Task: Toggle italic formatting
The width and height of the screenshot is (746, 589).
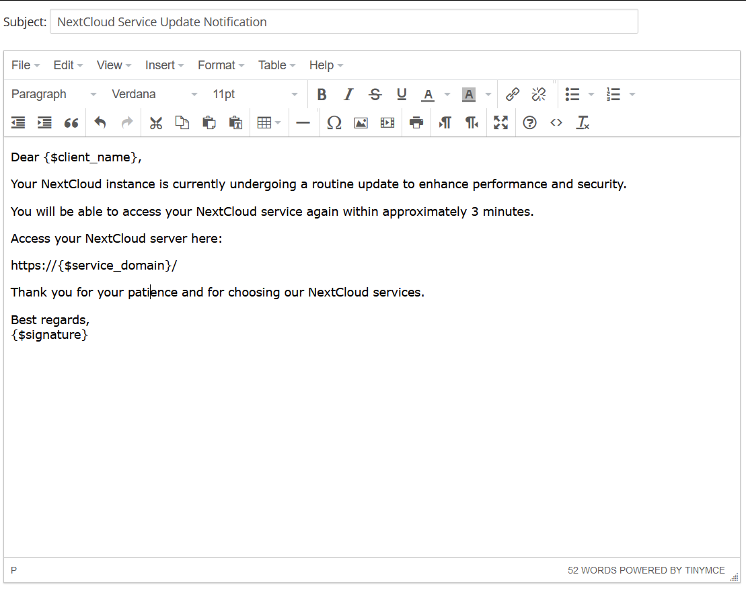Action: coord(348,94)
